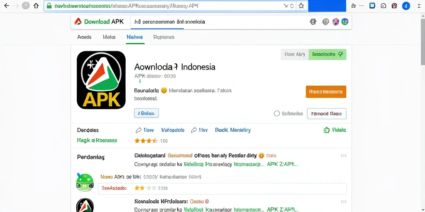Click the gauge-shaped extension icon
425x212 pixels.
click(383, 6)
